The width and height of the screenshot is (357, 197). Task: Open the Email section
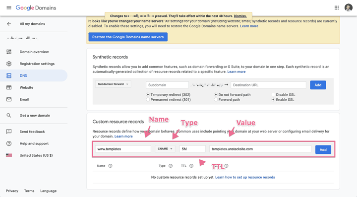(24, 99)
